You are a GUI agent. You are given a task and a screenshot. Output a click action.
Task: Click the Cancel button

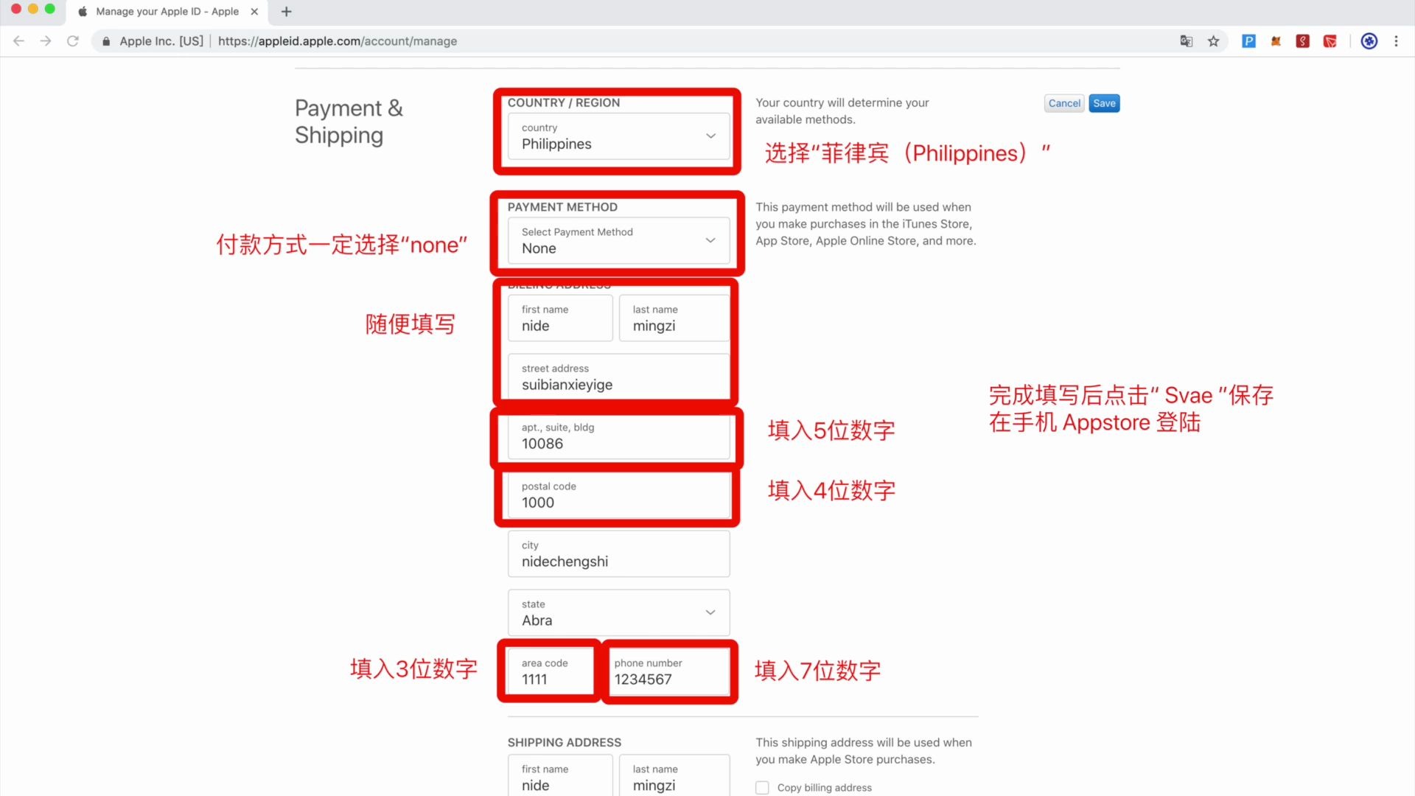1064,103
